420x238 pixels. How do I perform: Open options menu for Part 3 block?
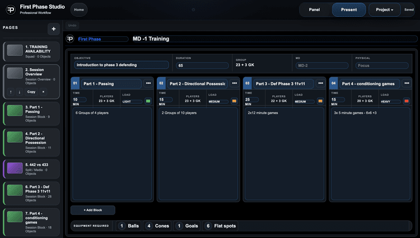tap(321, 83)
